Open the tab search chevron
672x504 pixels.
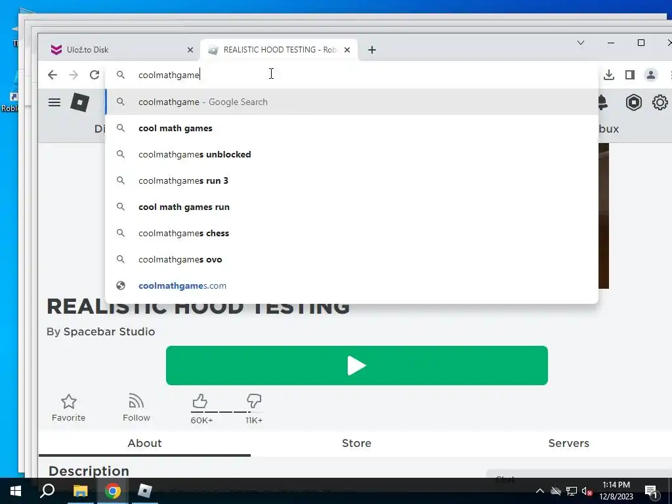581,43
